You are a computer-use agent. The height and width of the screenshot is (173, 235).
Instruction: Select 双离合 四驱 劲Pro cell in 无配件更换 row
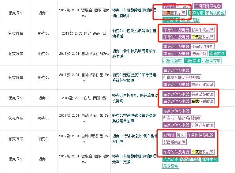pos(84,159)
